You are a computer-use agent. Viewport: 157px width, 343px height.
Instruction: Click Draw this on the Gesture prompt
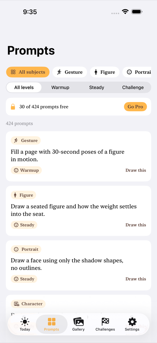[x=136, y=170]
